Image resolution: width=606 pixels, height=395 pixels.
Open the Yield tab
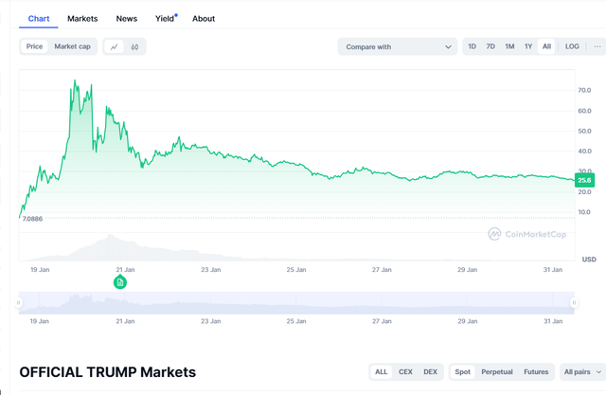coord(165,19)
